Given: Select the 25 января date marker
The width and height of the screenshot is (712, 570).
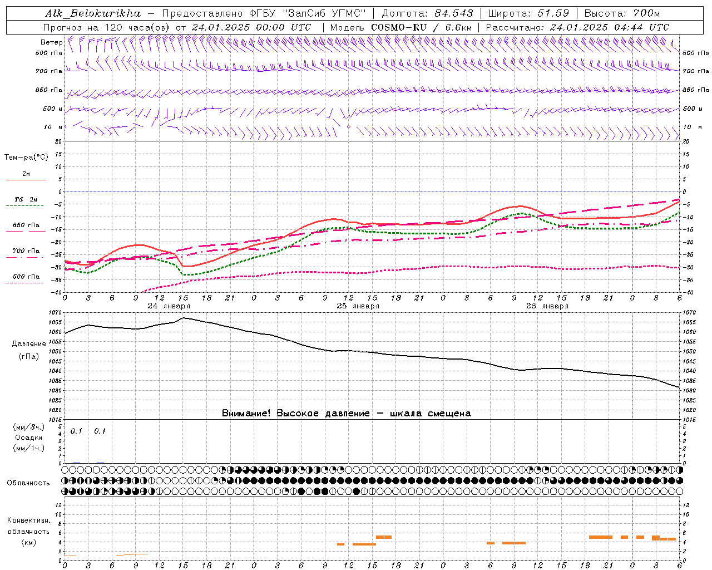Looking at the screenshot, I should [x=358, y=306].
